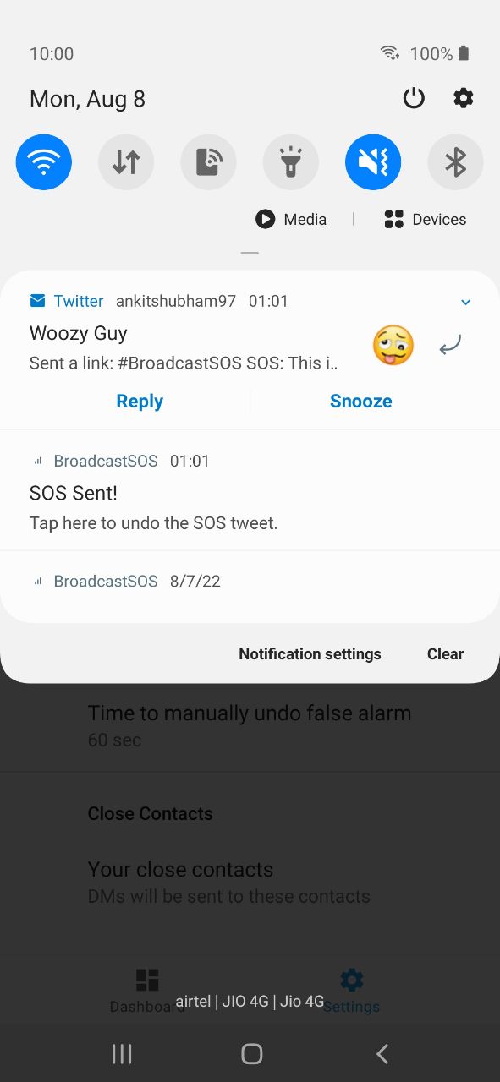Open the power menu icon
The width and height of the screenshot is (500, 1082).
tap(414, 98)
